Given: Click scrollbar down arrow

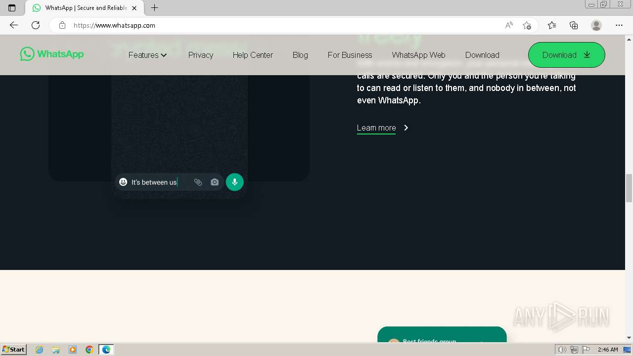Looking at the screenshot, I should point(629,338).
